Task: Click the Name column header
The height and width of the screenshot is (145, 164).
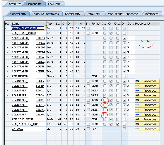Action: pyautogui.click(x=29, y=24)
